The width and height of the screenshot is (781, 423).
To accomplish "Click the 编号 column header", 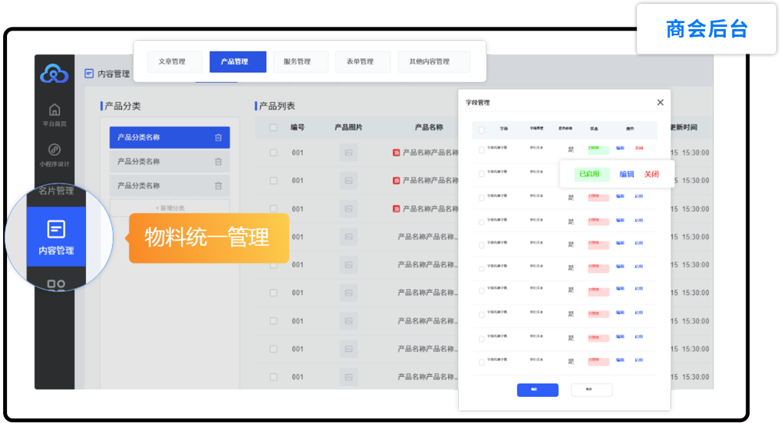I will [x=298, y=127].
